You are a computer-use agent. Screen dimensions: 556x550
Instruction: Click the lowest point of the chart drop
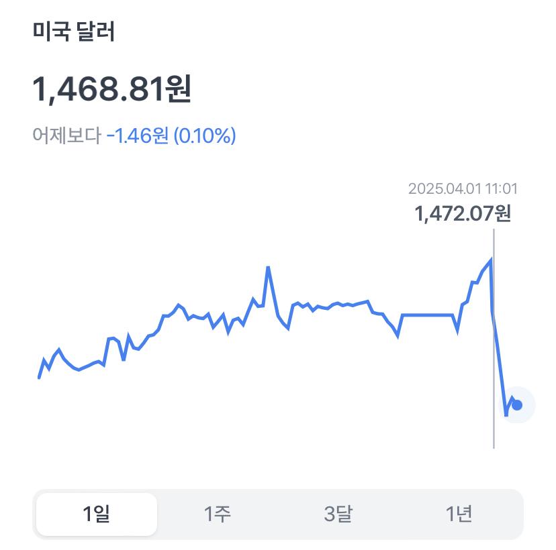click(506, 415)
